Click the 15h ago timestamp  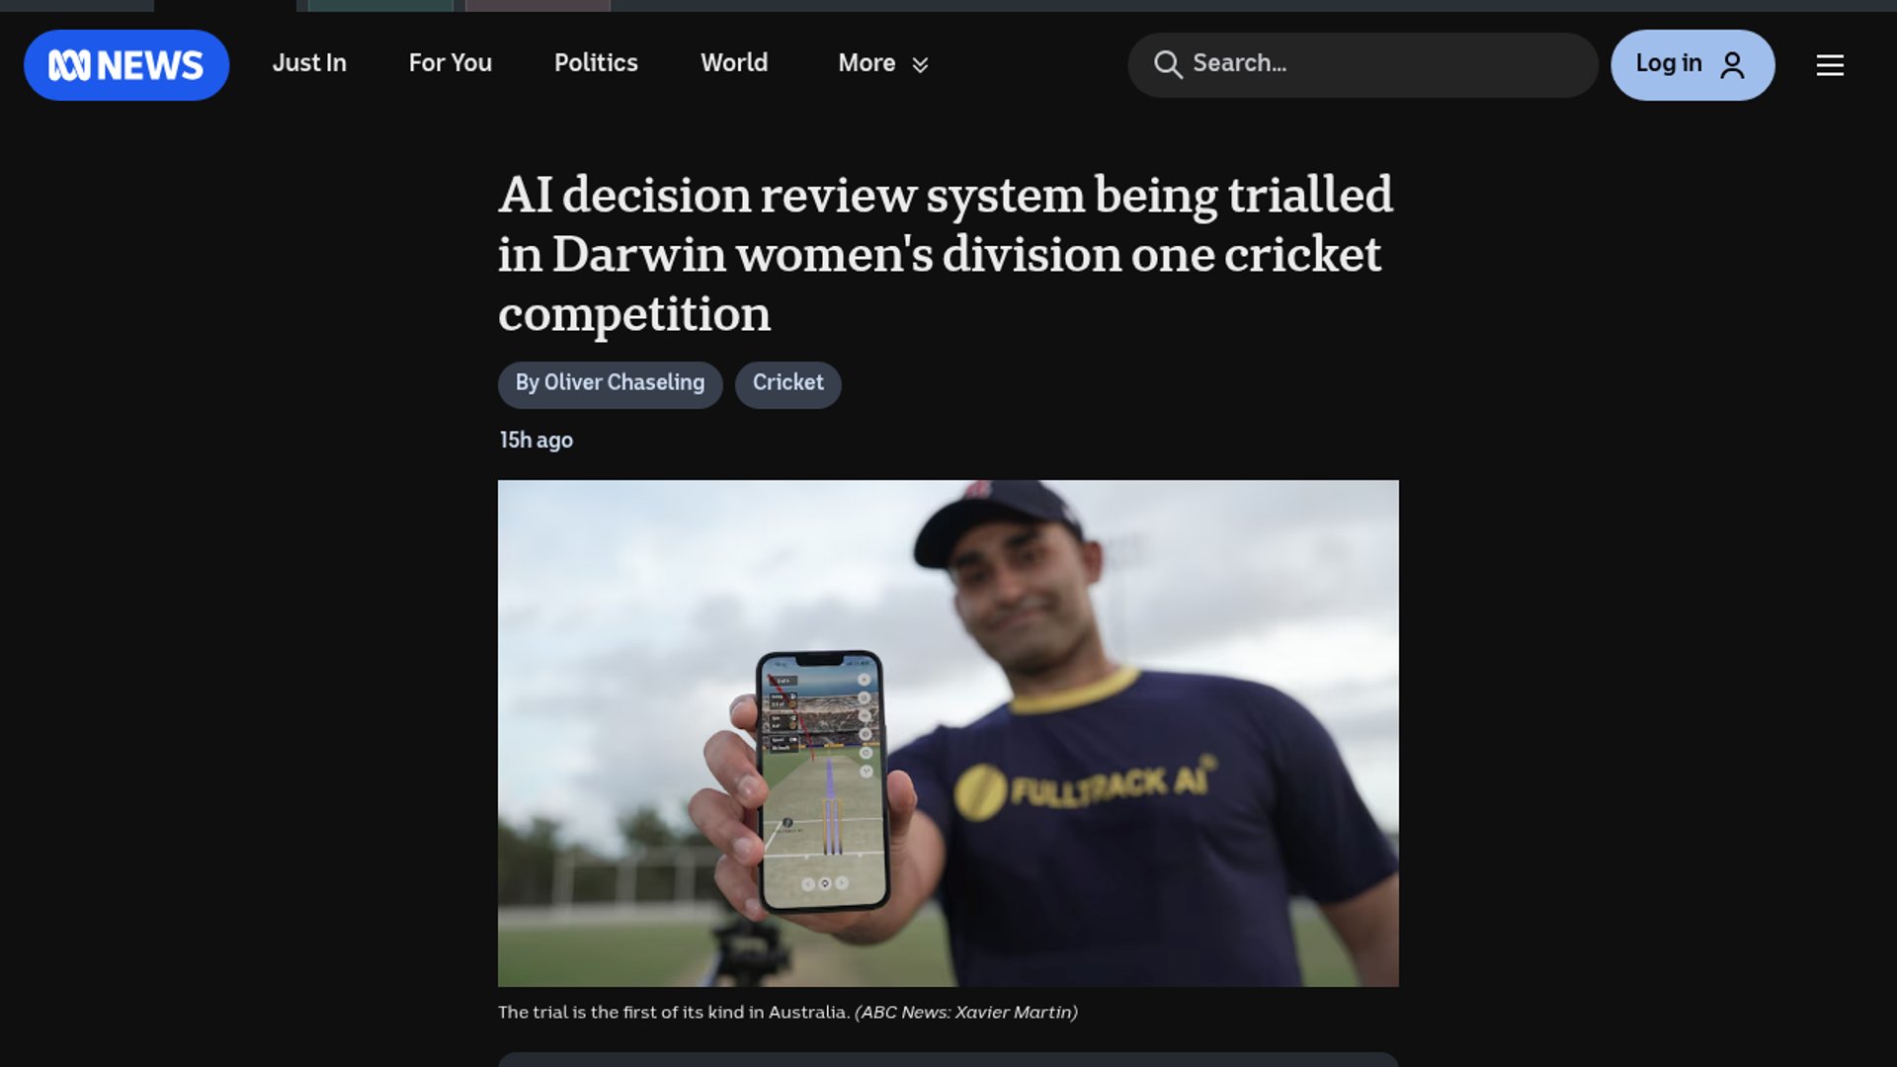click(536, 441)
